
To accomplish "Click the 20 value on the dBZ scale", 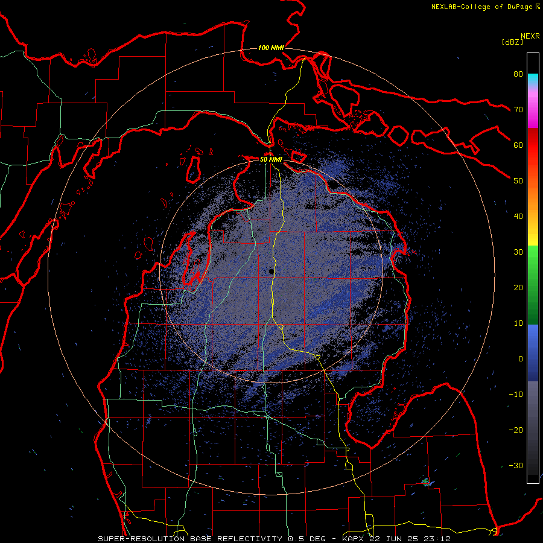I will [x=518, y=288].
